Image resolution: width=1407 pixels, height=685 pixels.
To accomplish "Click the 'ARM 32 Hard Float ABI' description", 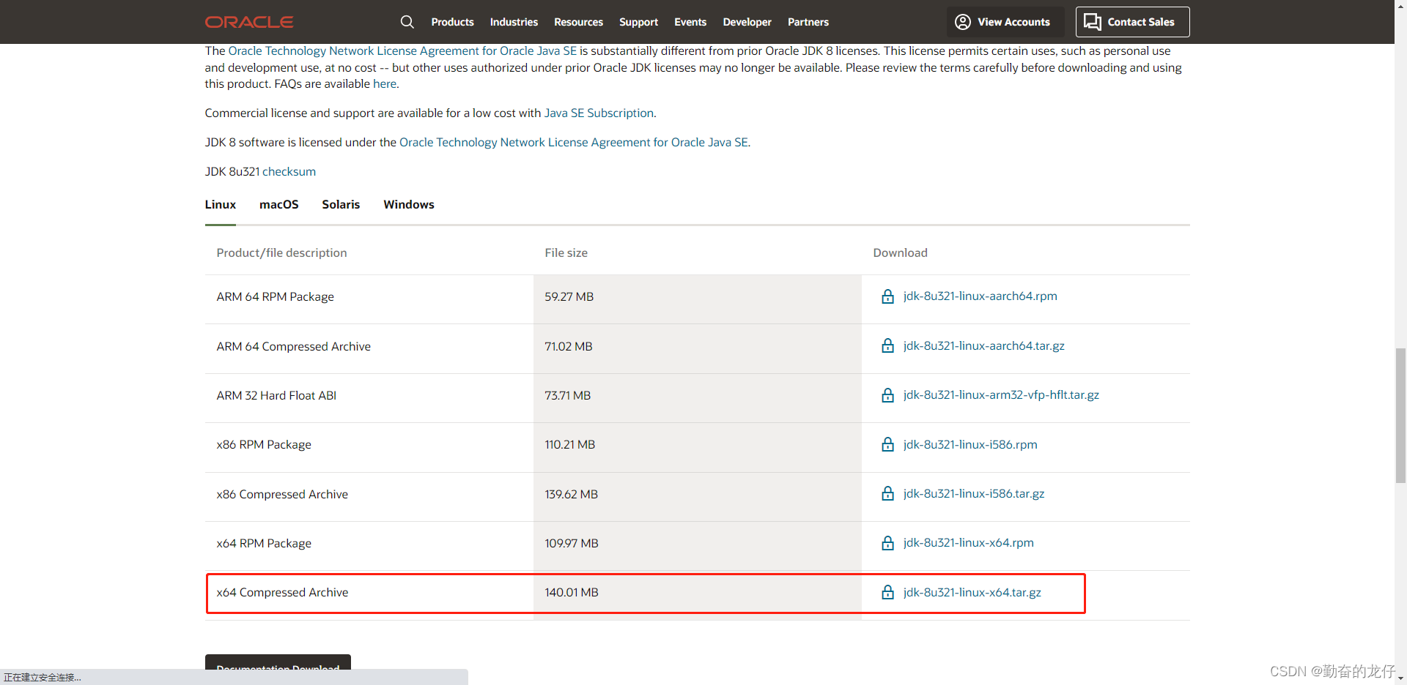I will (276, 395).
